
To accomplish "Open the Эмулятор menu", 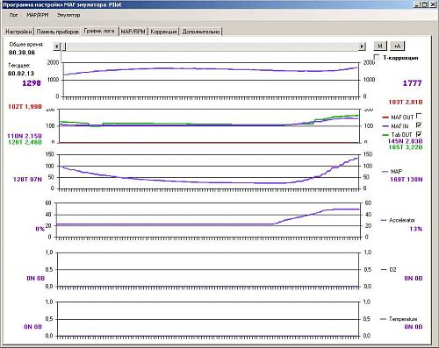I will pyautogui.click(x=68, y=15).
